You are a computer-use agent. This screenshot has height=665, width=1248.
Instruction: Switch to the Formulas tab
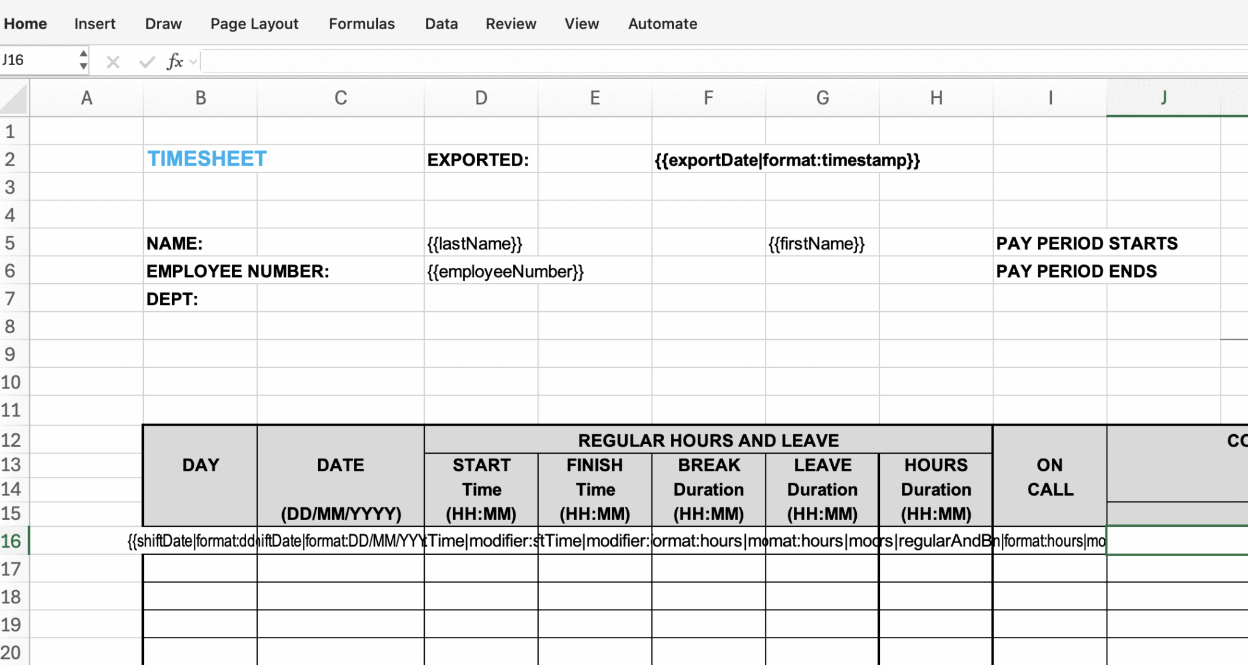click(x=362, y=24)
